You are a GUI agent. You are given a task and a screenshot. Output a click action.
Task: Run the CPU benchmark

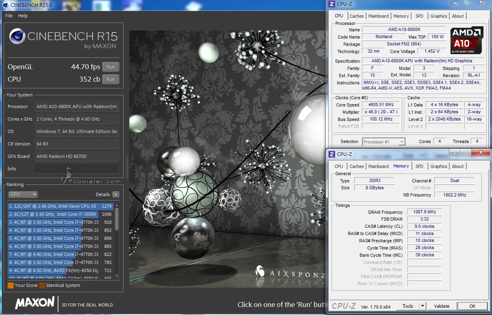[111, 79]
